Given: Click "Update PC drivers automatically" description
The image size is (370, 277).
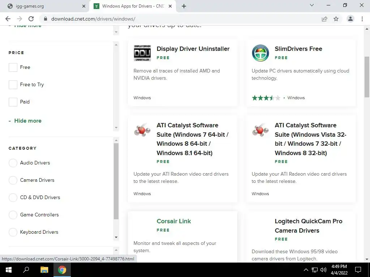Looking at the screenshot, I should click(300, 74).
